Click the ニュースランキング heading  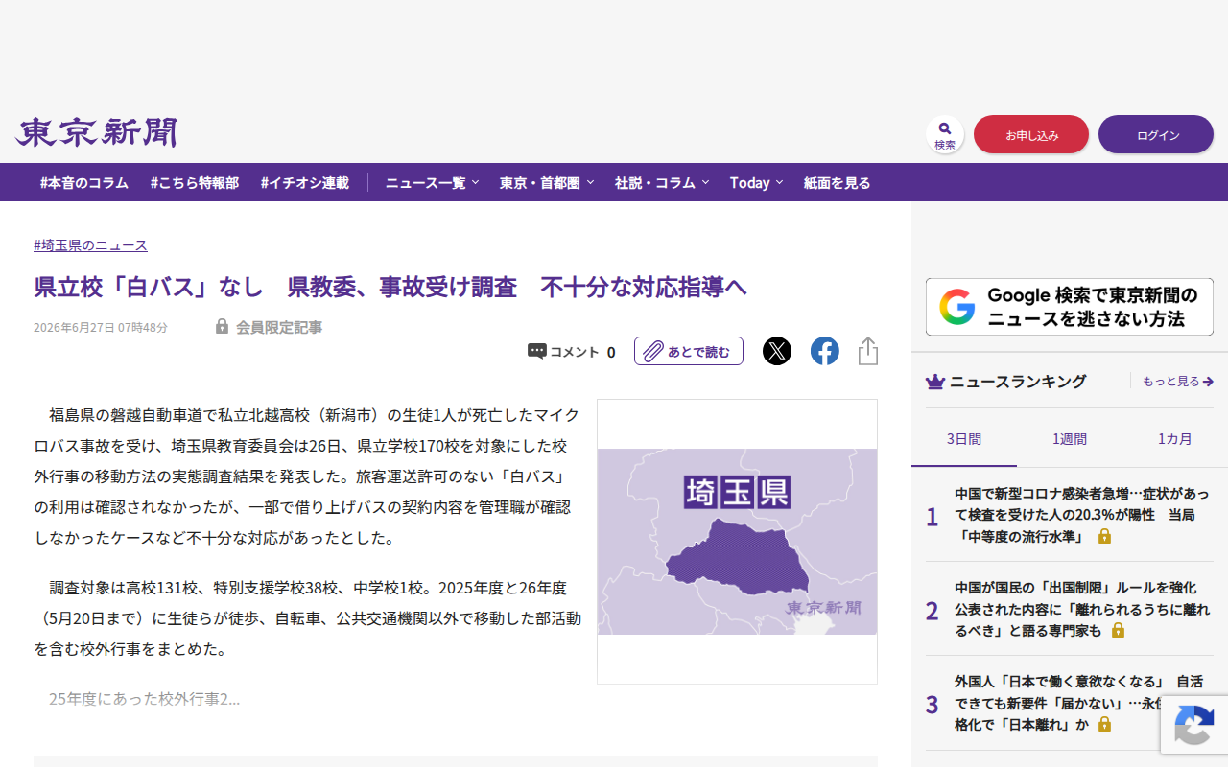[1018, 382]
